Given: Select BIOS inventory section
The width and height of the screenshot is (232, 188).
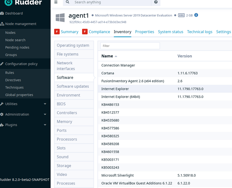Looking at the screenshot, I should [x=74, y=104].
